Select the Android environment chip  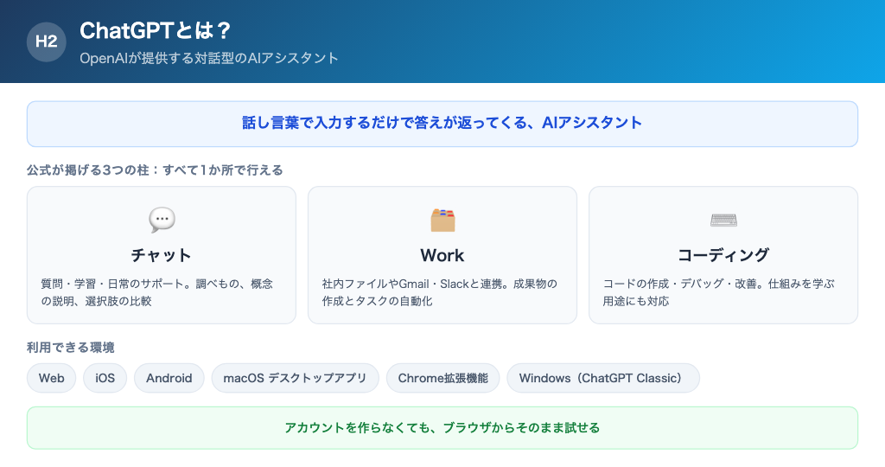click(x=169, y=378)
